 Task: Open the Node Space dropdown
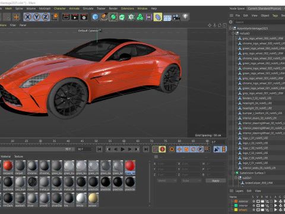pos(265,8)
